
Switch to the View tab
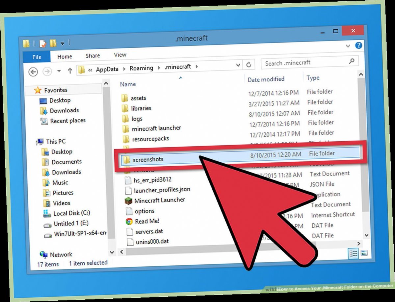tap(120, 55)
